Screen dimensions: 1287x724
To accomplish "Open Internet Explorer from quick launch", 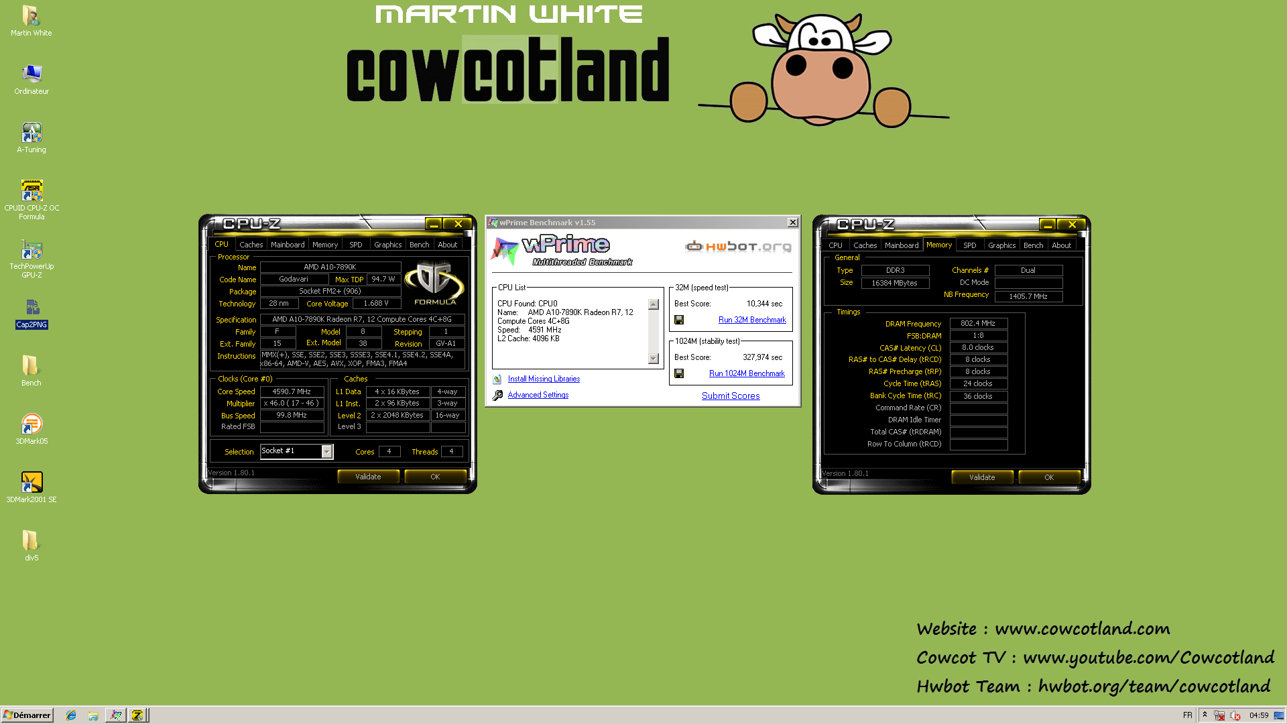I will tap(71, 715).
